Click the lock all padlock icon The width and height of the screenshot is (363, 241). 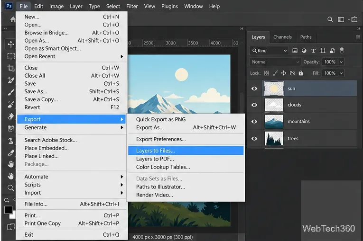click(301, 73)
